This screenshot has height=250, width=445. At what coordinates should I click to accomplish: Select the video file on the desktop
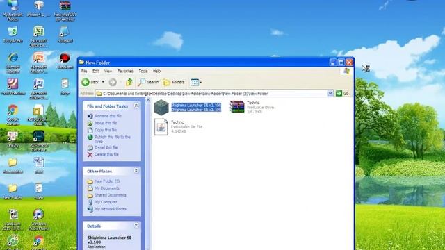click(x=39, y=192)
